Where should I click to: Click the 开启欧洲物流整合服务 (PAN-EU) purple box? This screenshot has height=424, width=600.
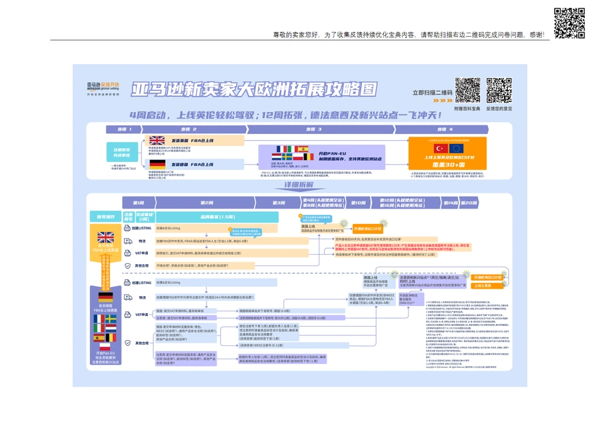pos(411,299)
